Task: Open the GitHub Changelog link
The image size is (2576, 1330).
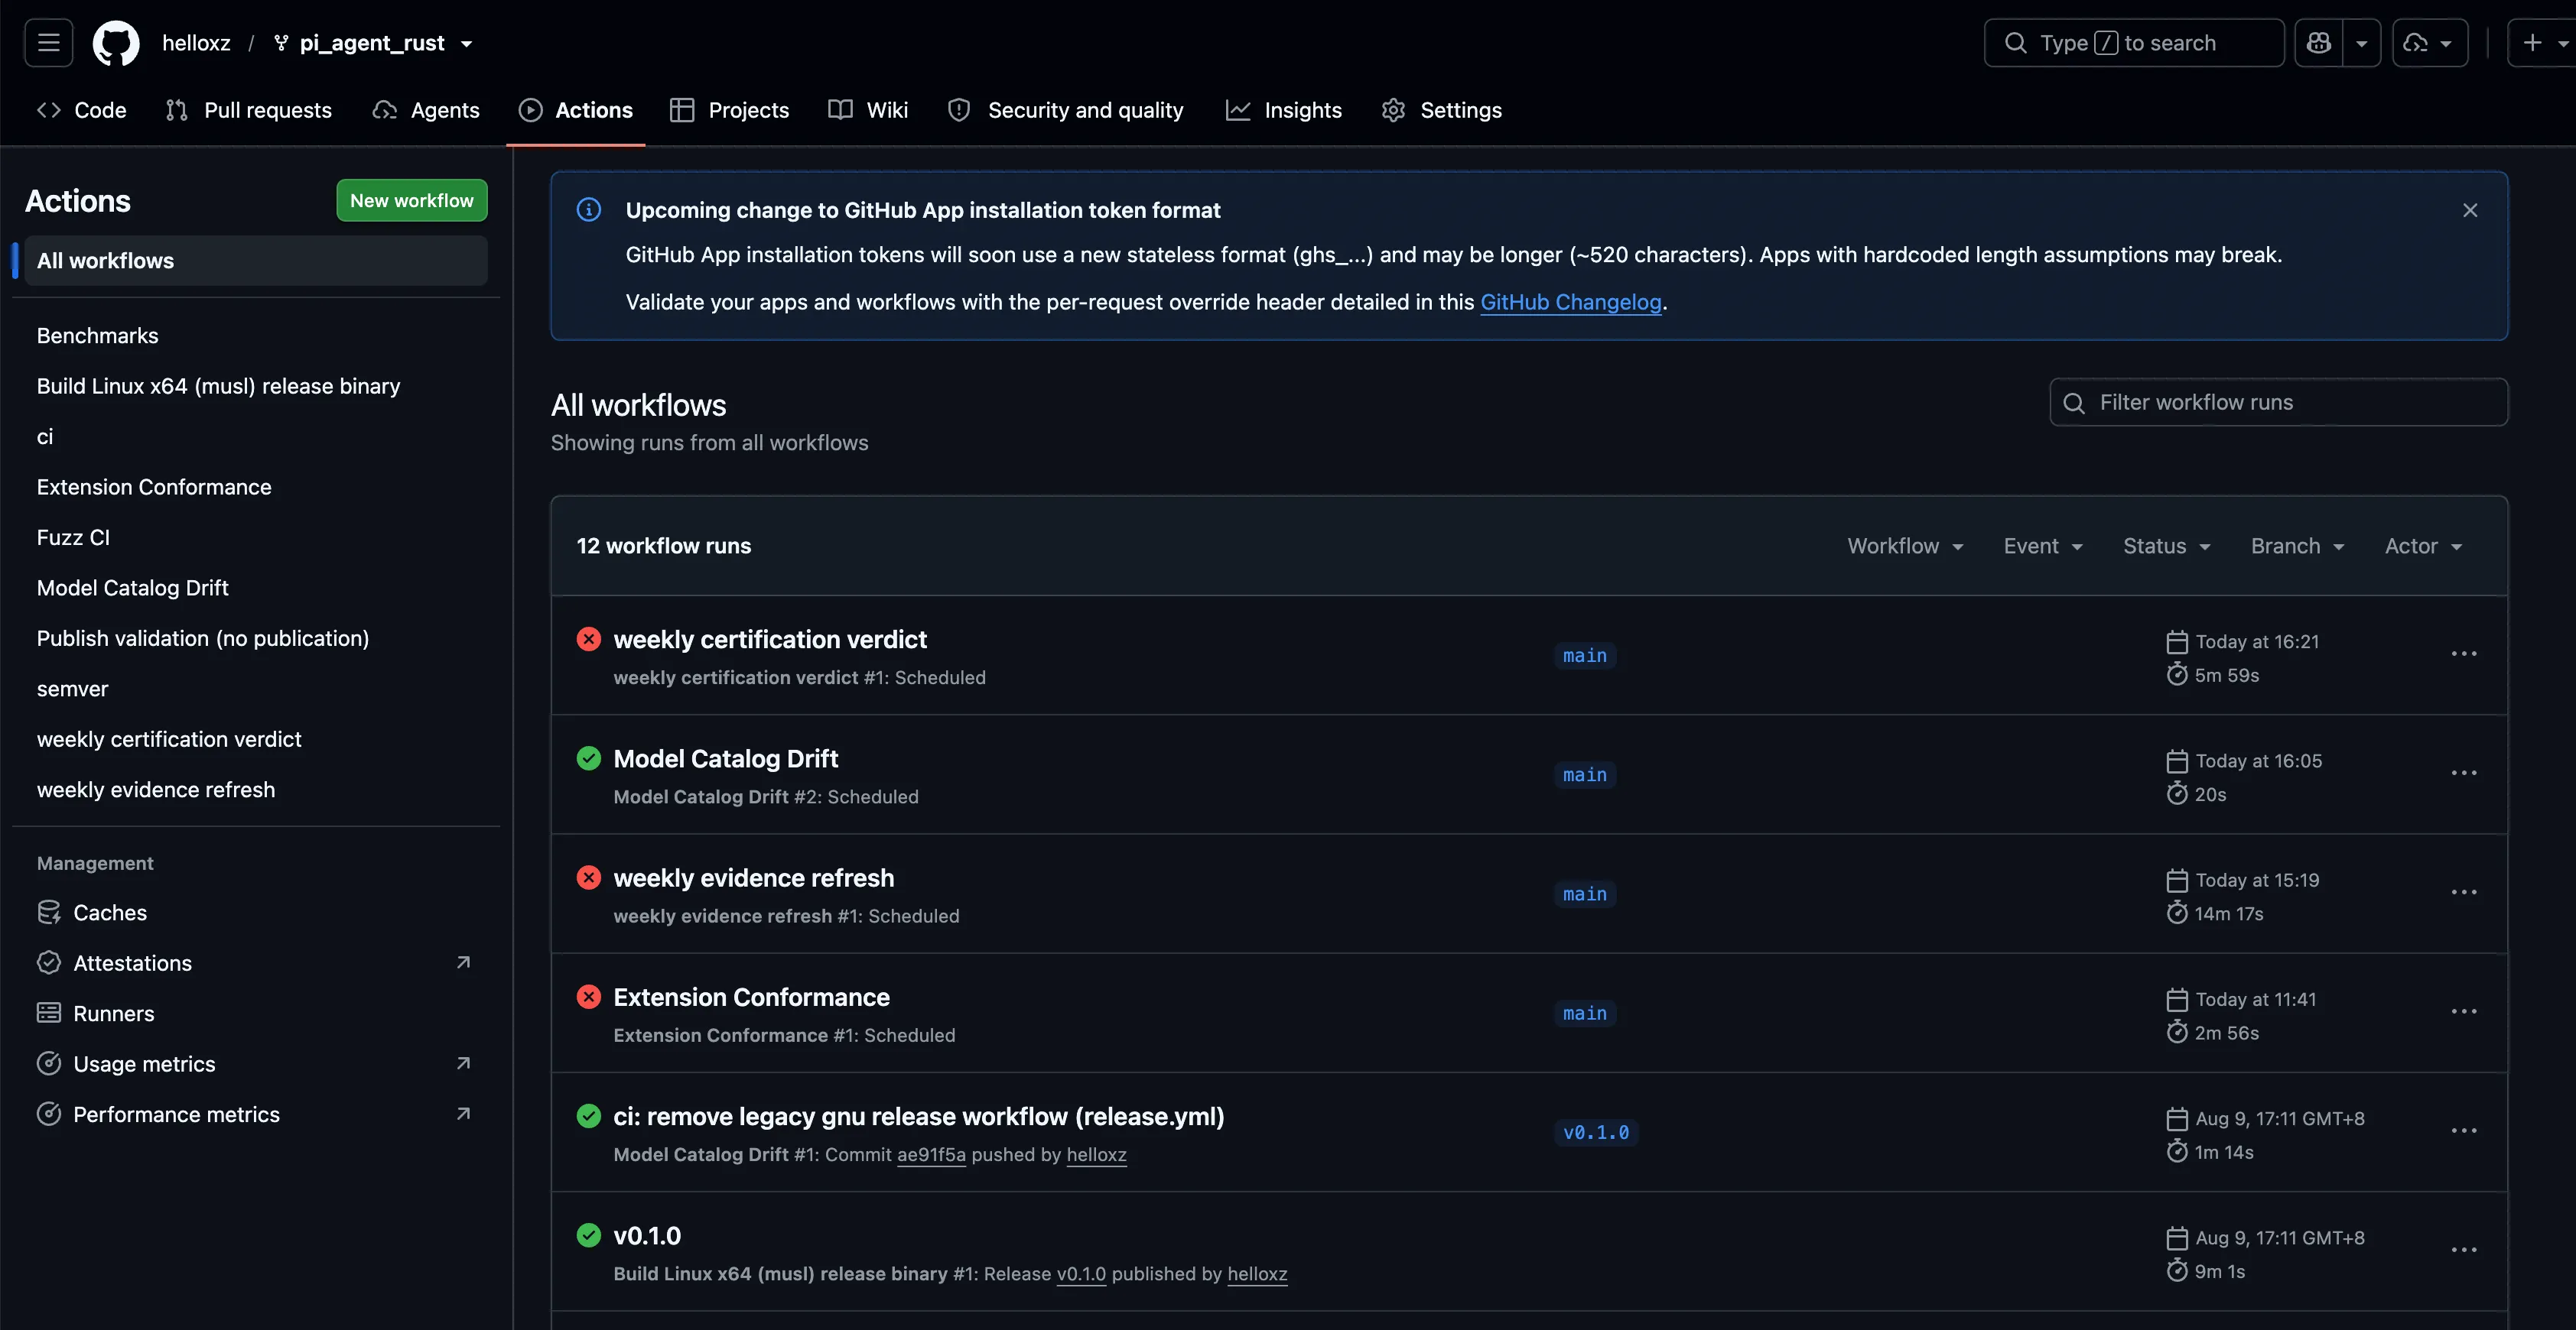Action: tap(1570, 302)
